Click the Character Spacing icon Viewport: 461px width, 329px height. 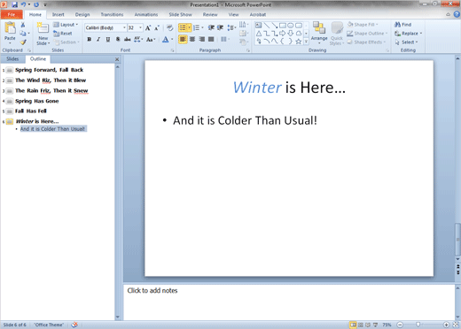(138, 39)
